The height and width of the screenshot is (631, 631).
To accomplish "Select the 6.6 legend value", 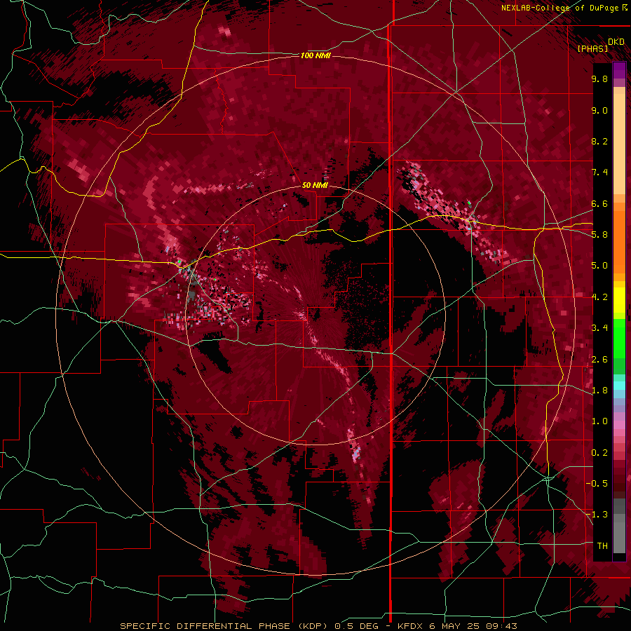I will (x=599, y=203).
